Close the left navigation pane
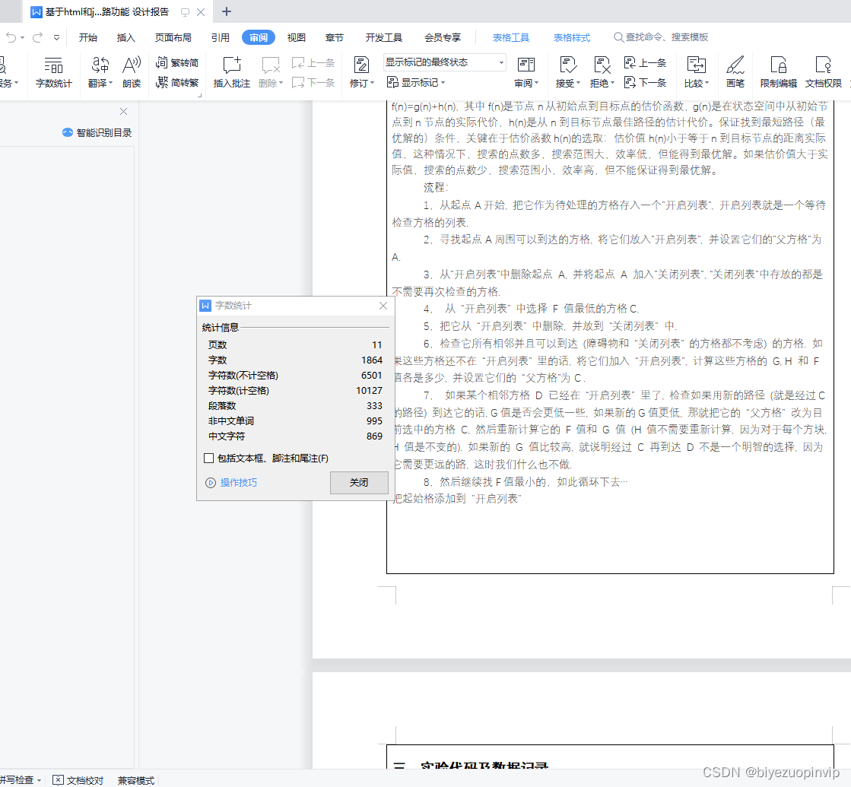851x787 pixels. pyautogui.click(x=124, y=111)
